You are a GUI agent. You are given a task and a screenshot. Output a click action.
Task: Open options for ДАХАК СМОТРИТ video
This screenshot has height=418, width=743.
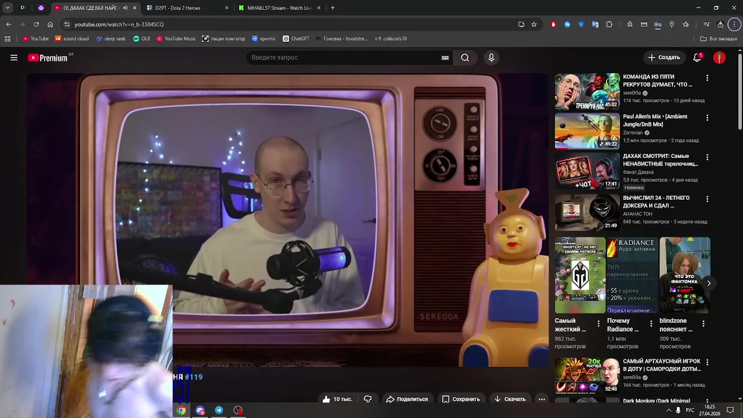click(x=707, y=157)
